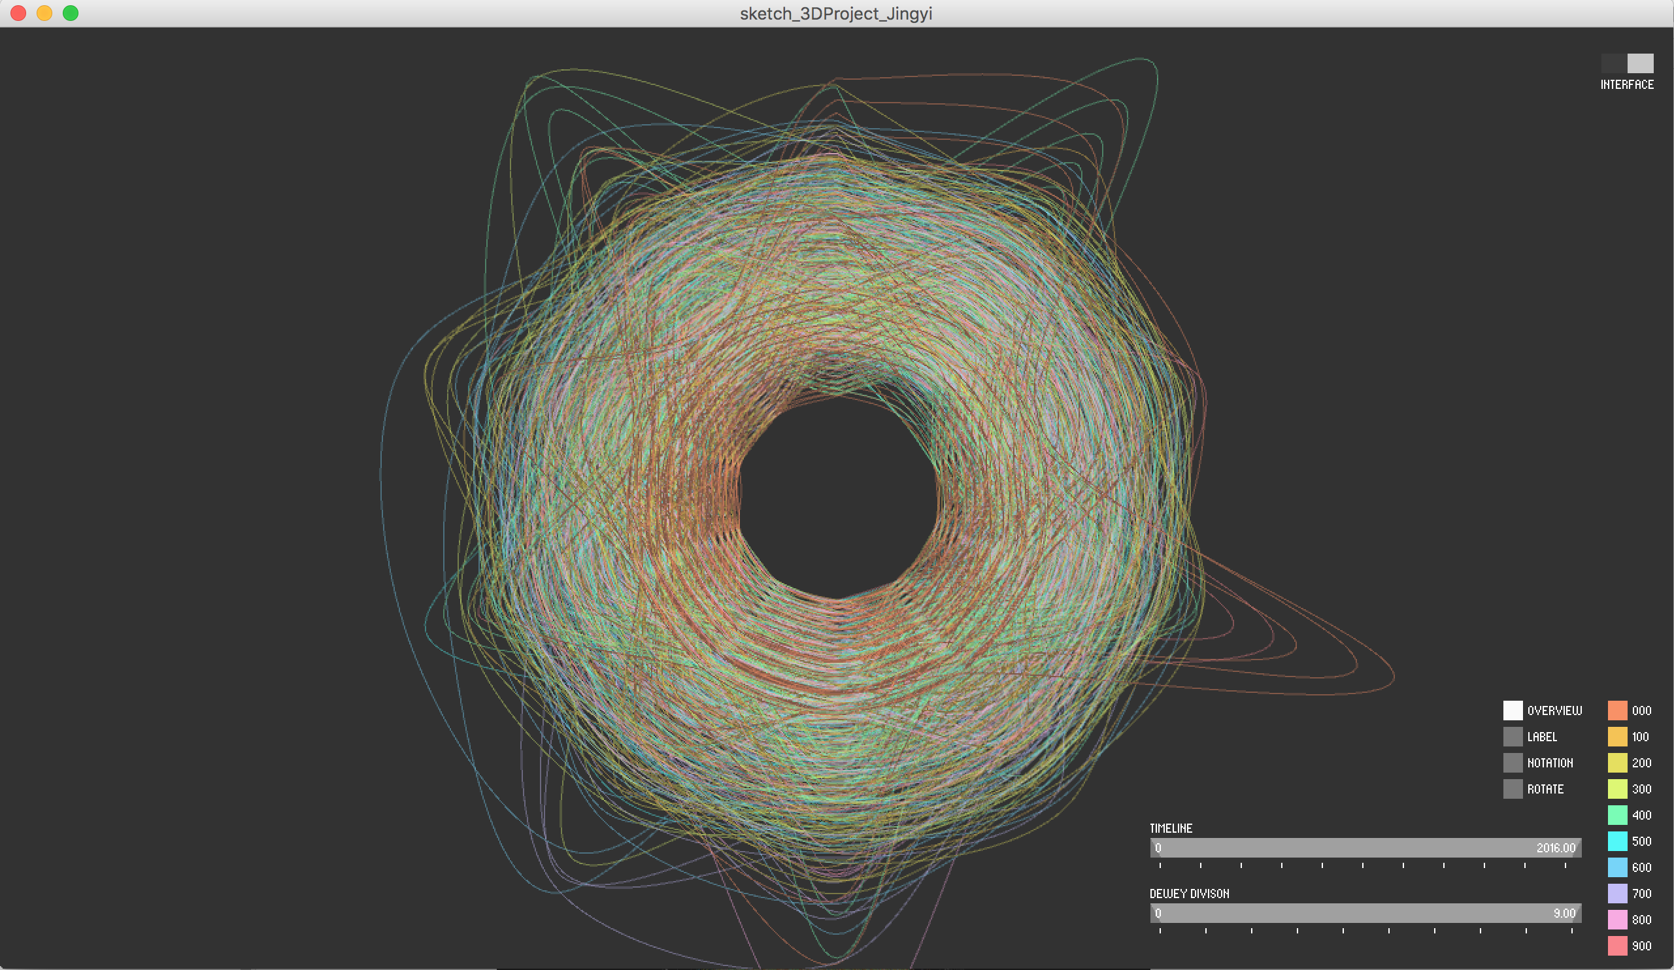Click the 700 color swatch
1674x970 pixels.
(x=1618, y=894)
